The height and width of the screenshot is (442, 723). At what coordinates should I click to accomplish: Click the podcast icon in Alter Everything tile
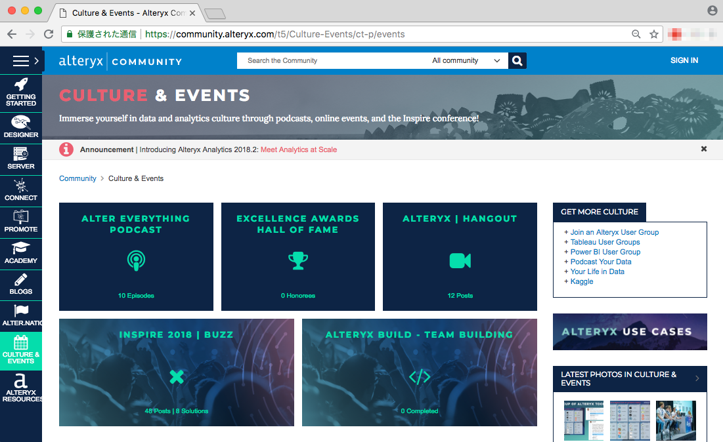coord(136,260)
